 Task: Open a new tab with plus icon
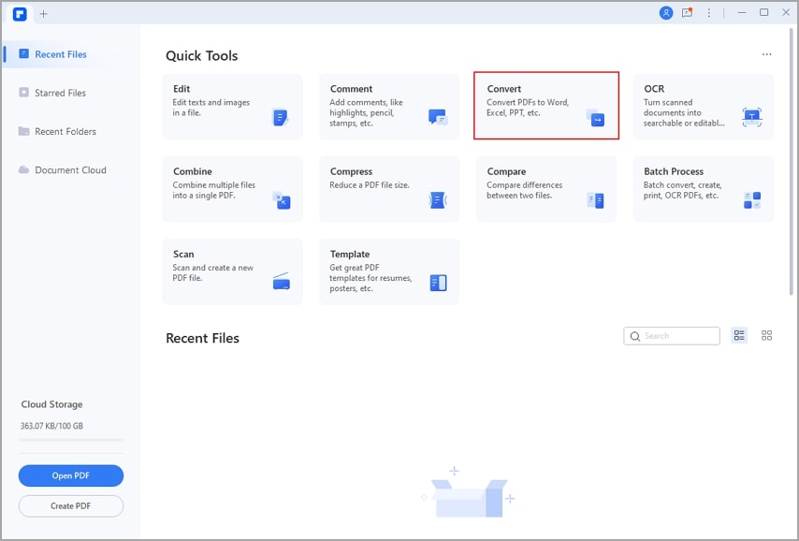tap(43, 14)
